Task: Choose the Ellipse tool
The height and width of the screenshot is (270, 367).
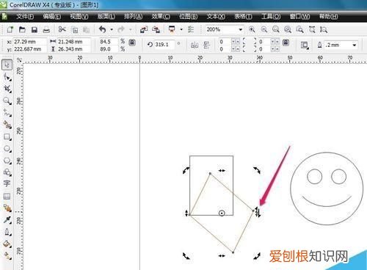Action: [x=7, y=148]
